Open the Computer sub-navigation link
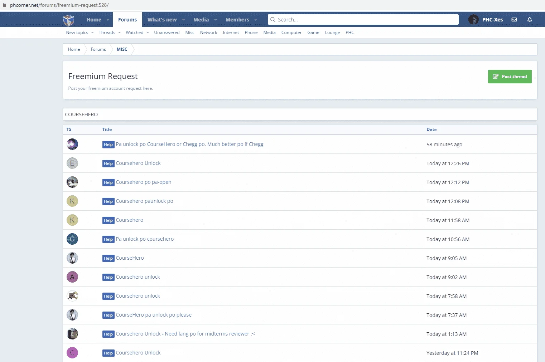This screenshot has height=362, width=545. pos(291,33)
